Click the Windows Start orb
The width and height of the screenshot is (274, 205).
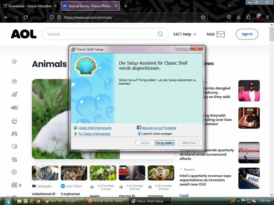(7, 201)
